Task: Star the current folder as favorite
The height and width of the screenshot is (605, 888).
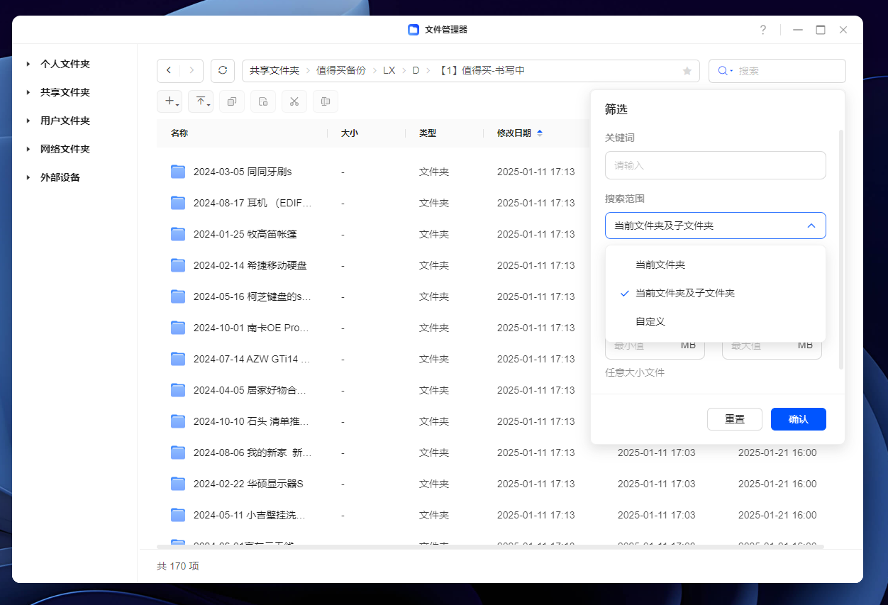Action: pos(687,71)
